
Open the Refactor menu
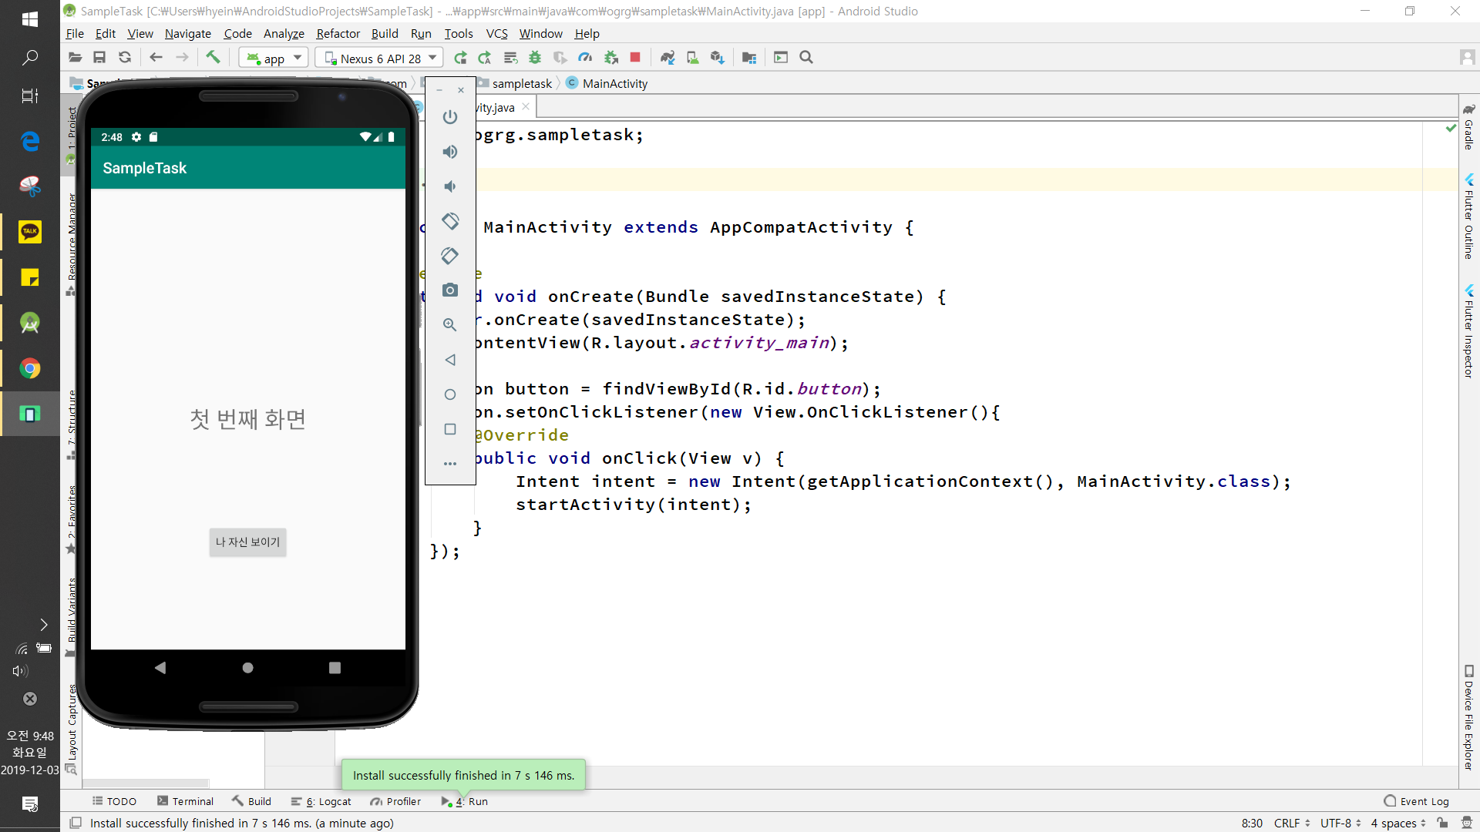[338, 33]
